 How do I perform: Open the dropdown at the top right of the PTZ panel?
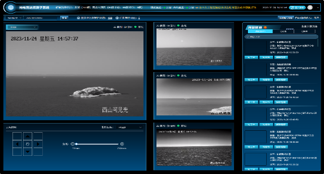coord(130,127)
